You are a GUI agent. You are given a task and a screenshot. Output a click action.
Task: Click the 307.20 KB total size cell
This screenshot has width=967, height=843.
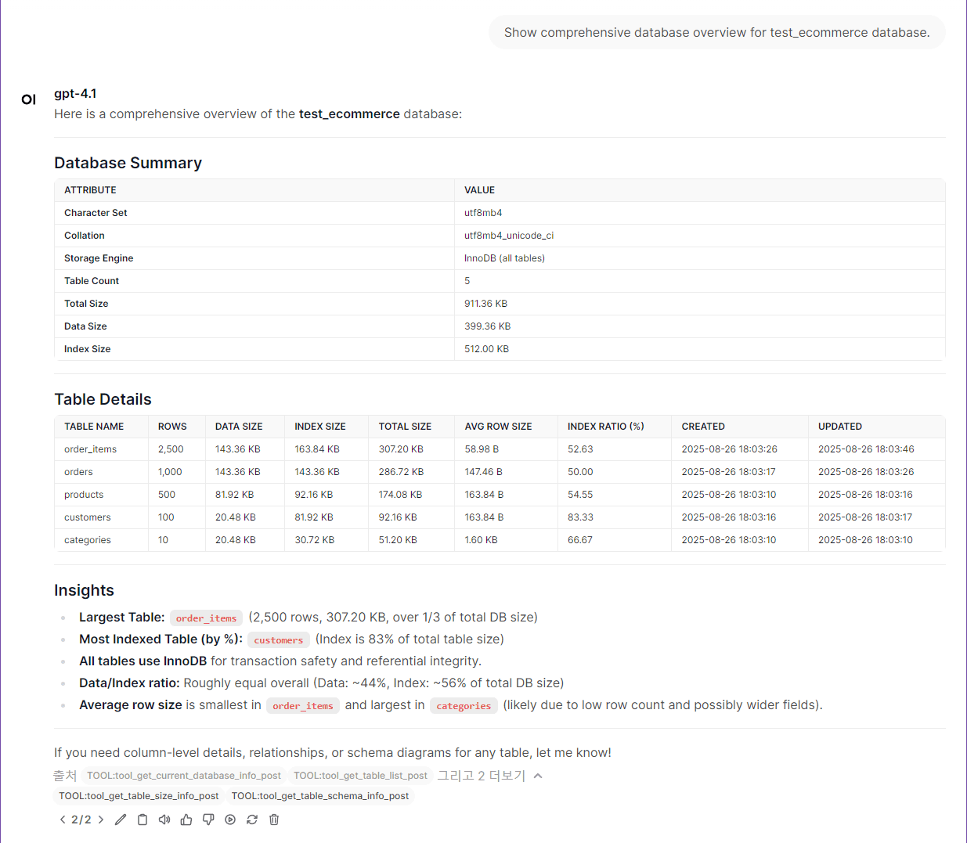tap(412, 449)
